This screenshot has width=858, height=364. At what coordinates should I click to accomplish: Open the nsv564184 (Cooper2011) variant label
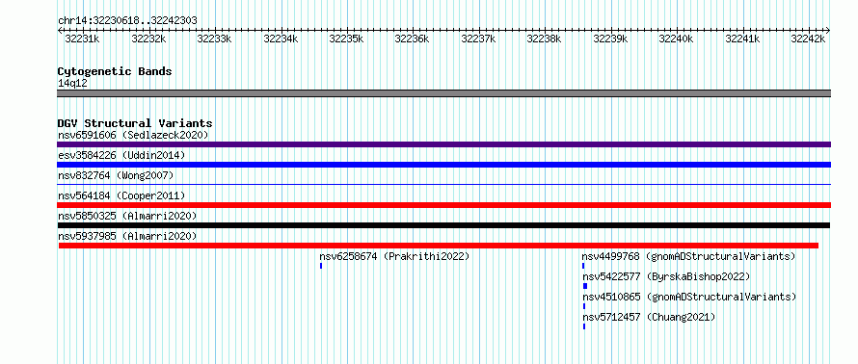point(121,195)
